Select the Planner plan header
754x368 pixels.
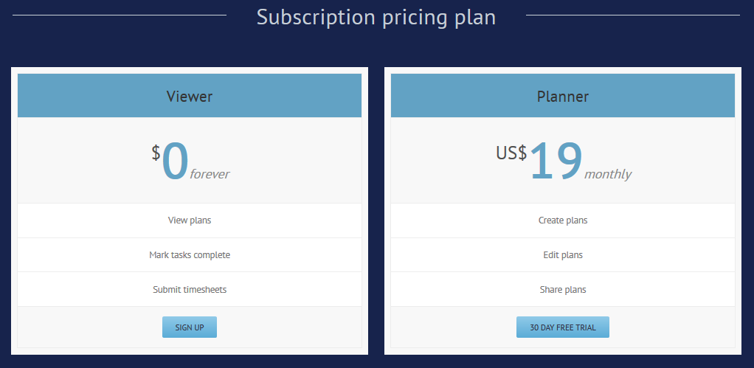point(563,96)
